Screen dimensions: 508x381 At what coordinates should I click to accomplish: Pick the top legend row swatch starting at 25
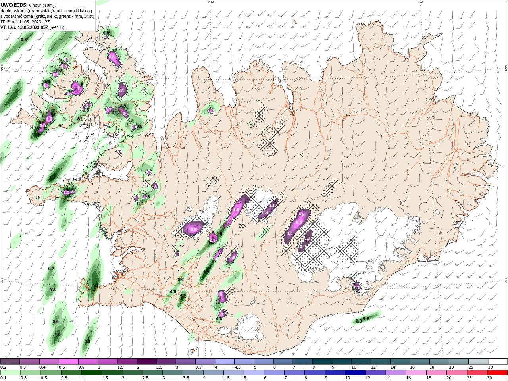477,362
